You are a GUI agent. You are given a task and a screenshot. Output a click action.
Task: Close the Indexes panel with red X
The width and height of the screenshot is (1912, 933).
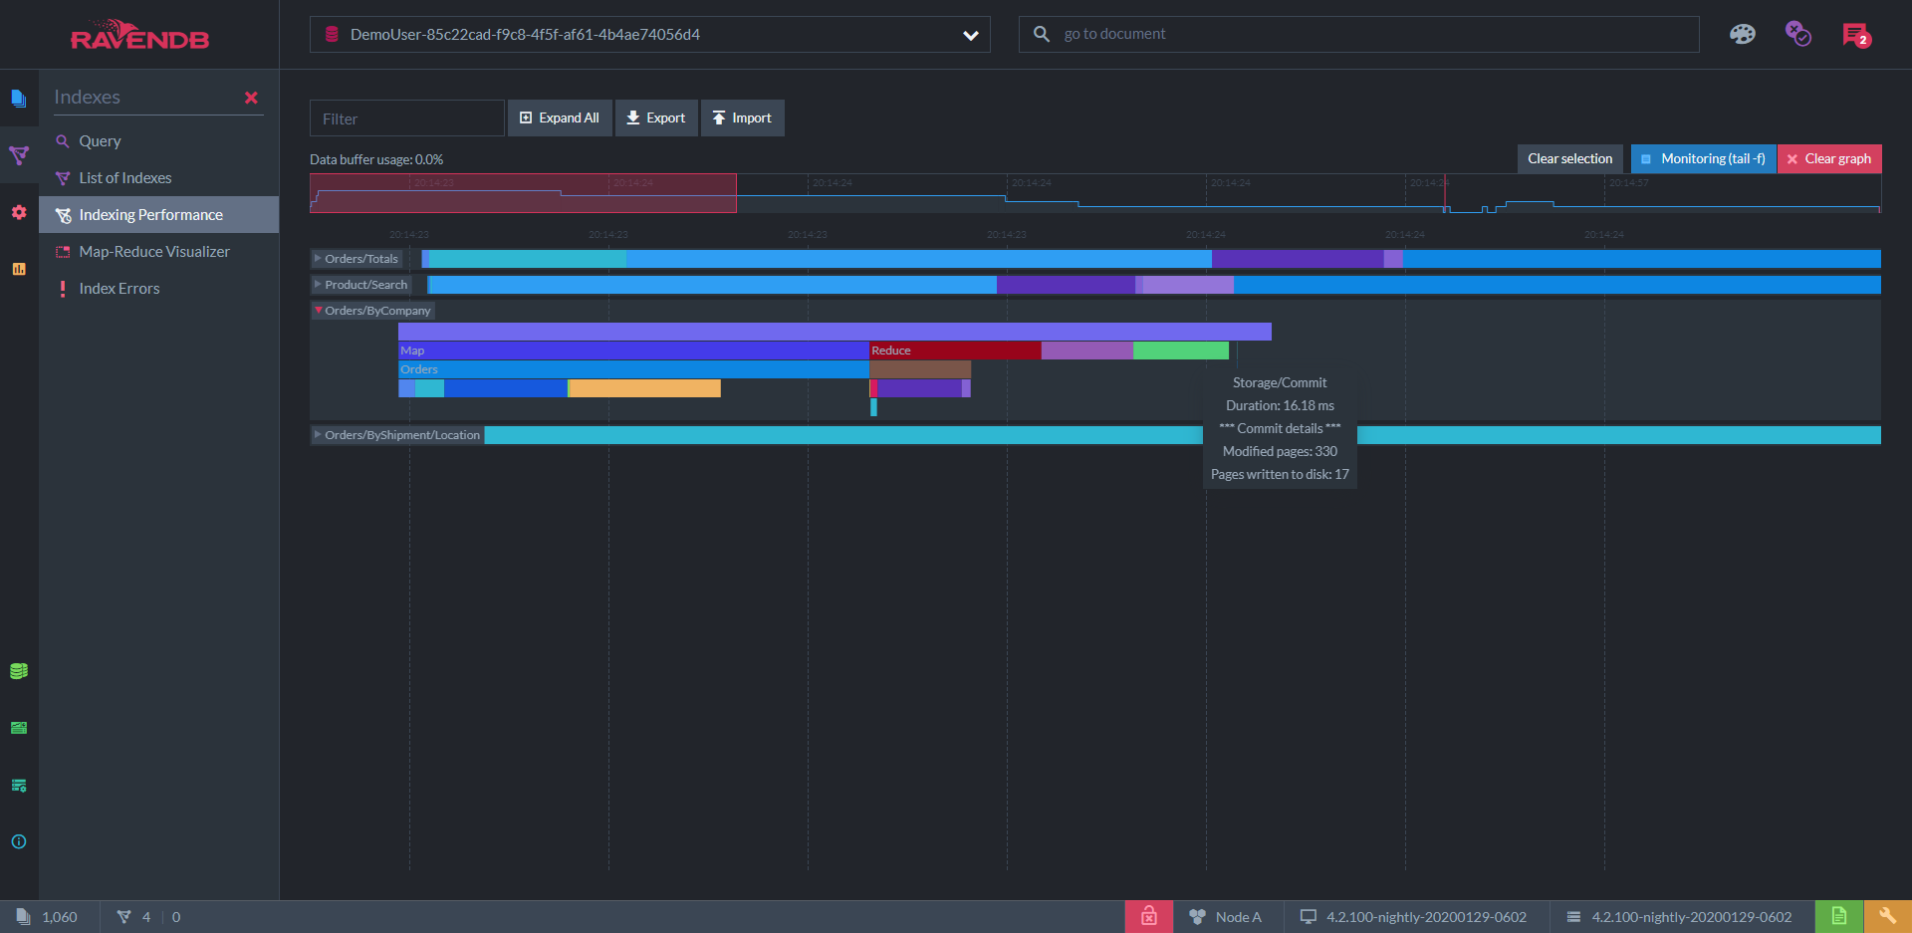[x=251, y=98]
